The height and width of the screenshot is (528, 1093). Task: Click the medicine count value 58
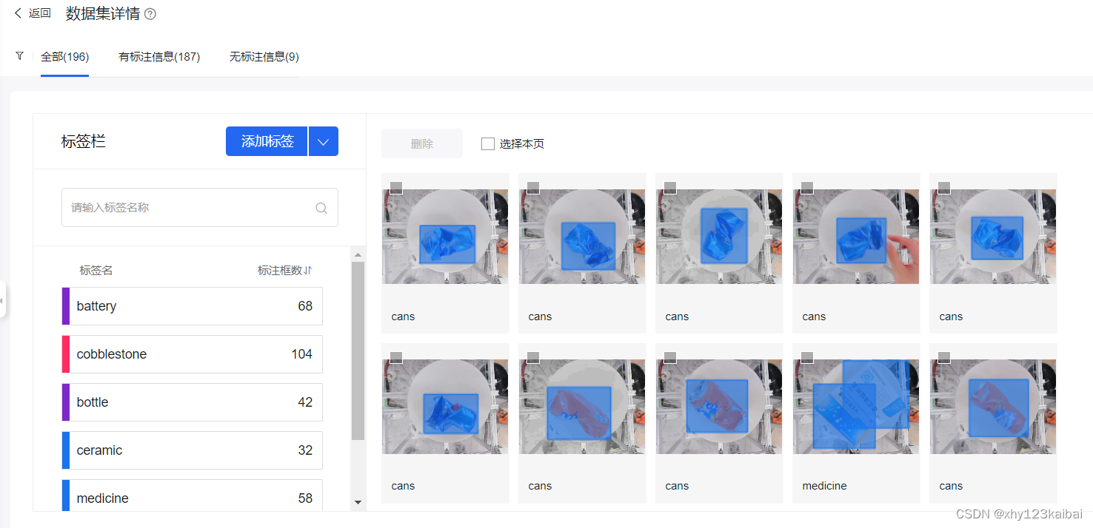(x=305, y=498)
